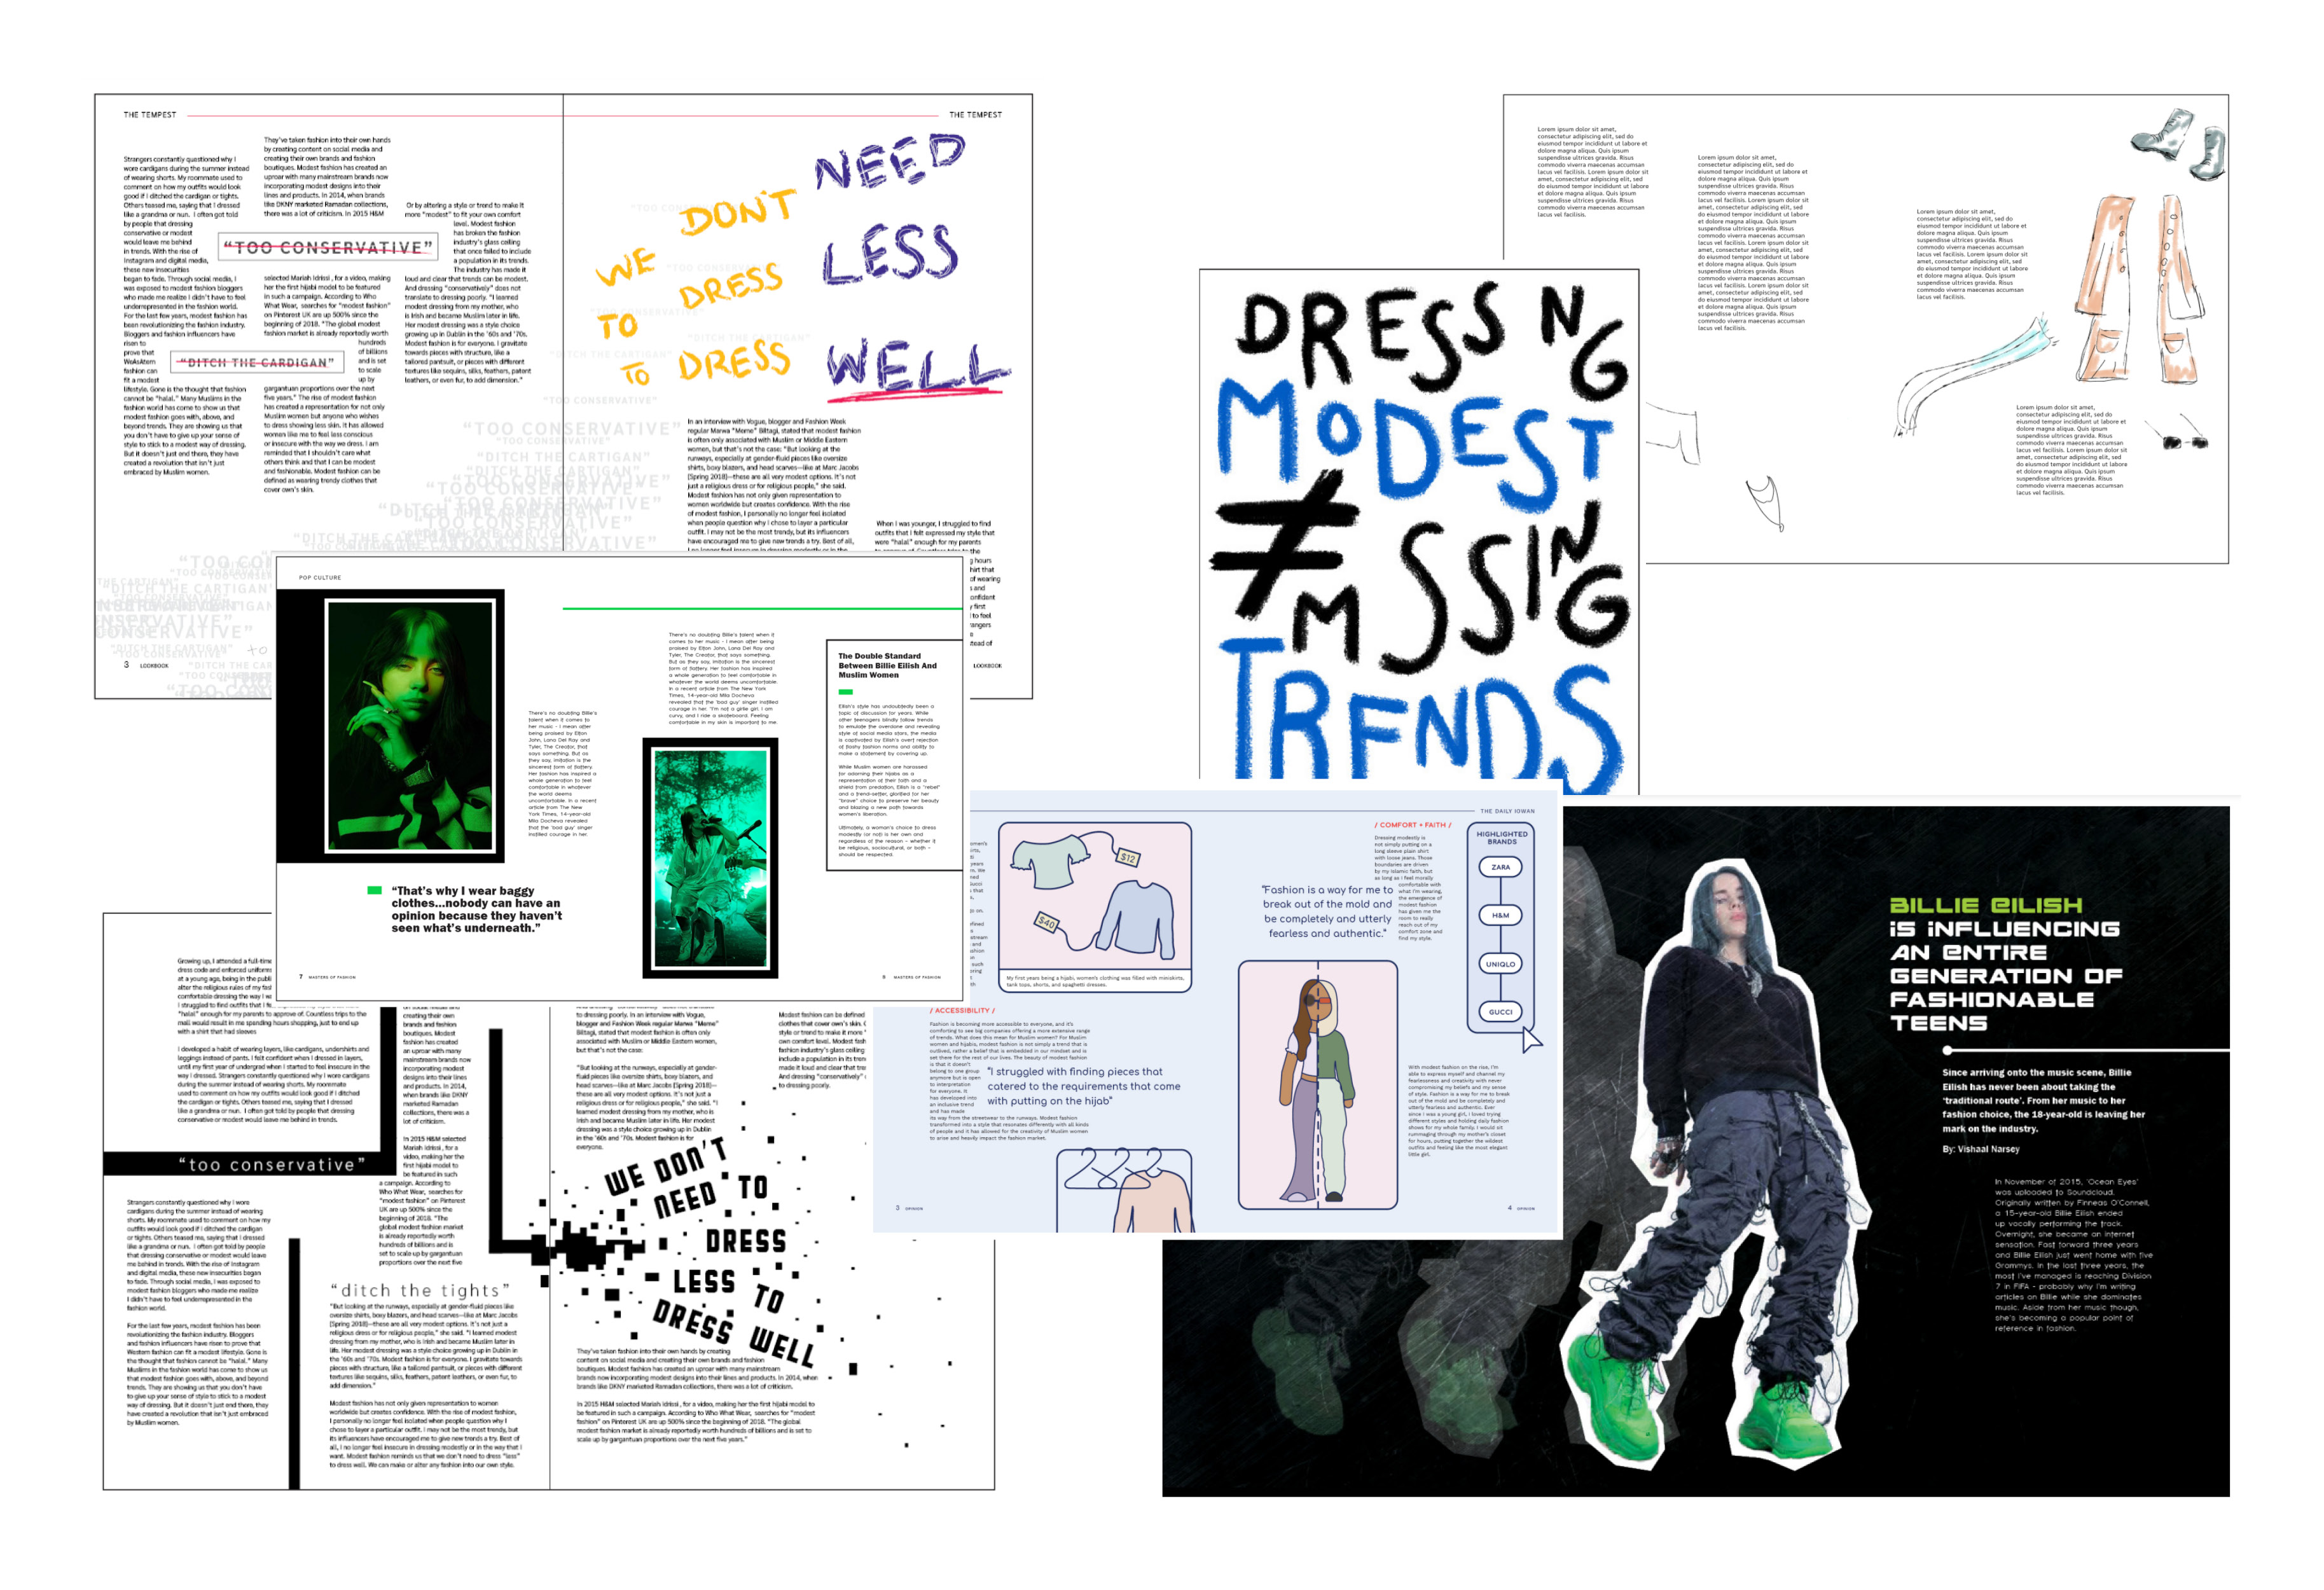Select the GUCCI brand pill

coord(1500,1012)
